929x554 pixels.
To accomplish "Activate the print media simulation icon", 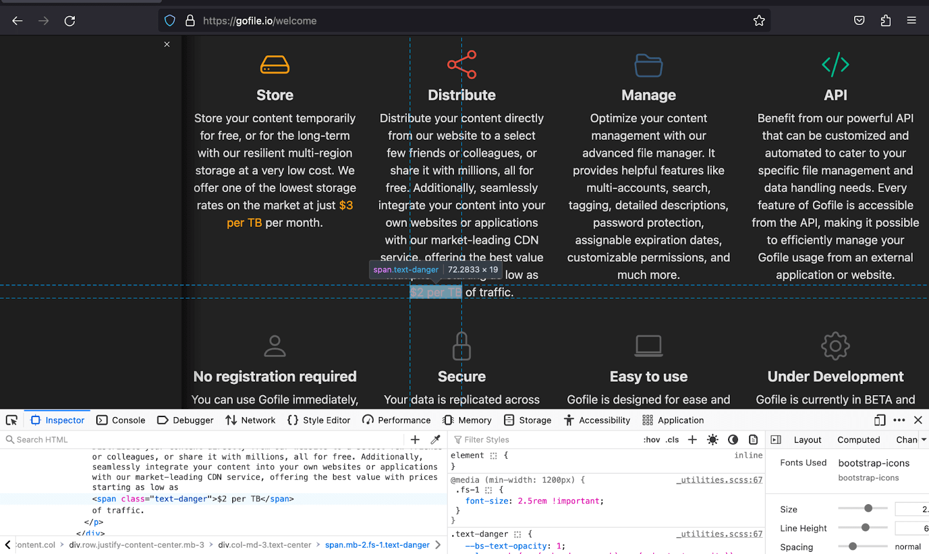I will tap(752, 439).
